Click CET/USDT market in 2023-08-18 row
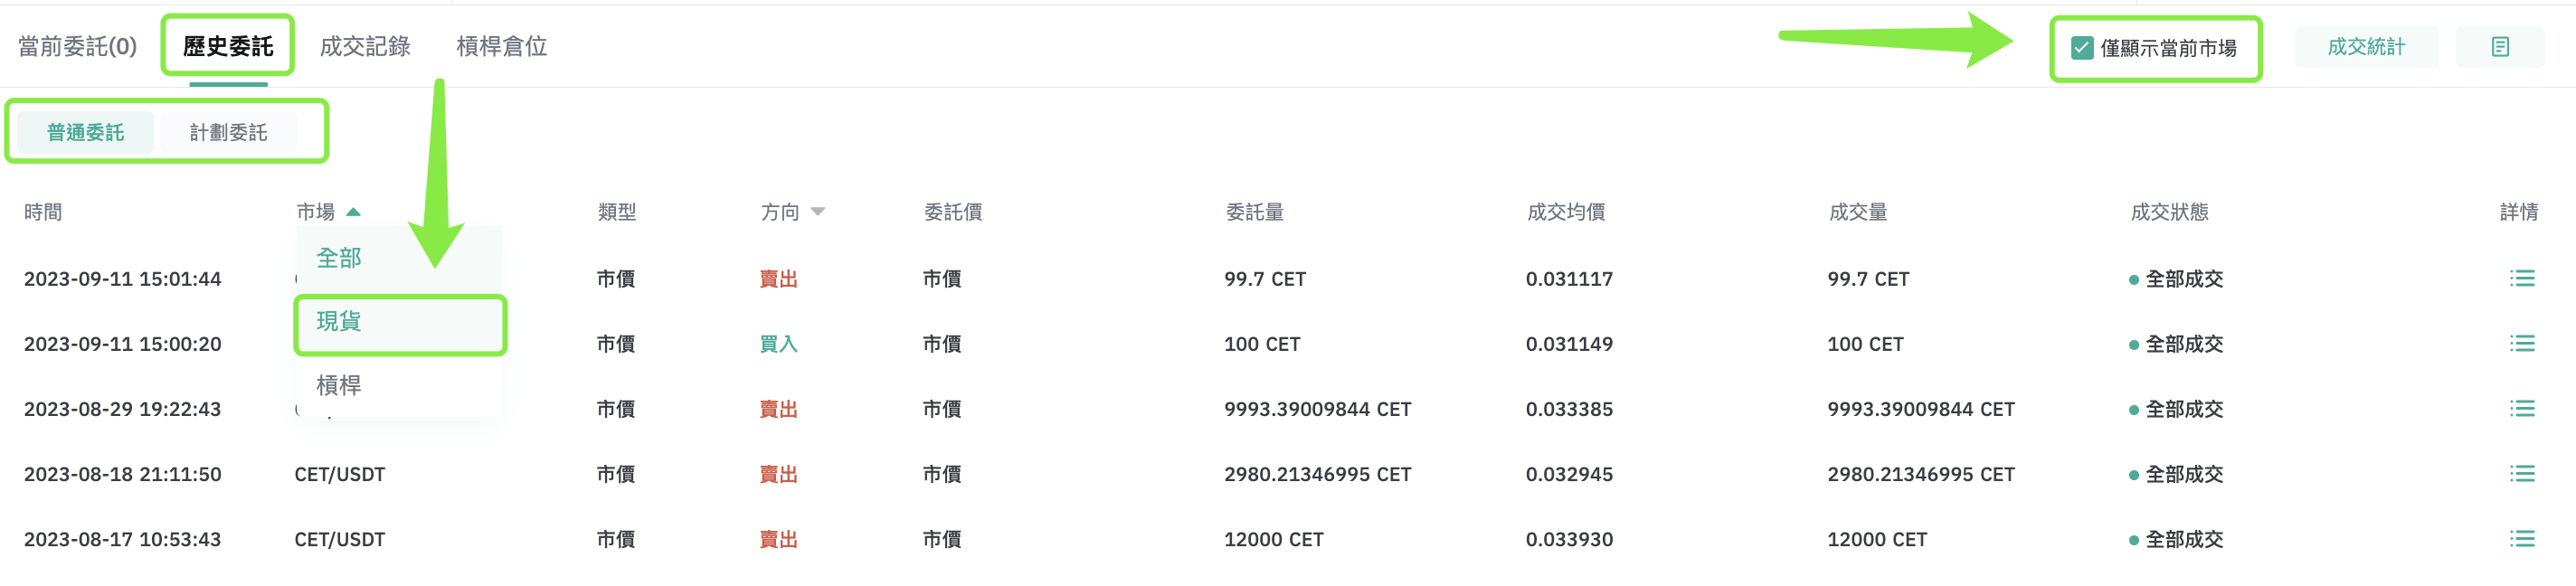The width and height of the screenshot is (2576, 586). [x=340, y=474]
